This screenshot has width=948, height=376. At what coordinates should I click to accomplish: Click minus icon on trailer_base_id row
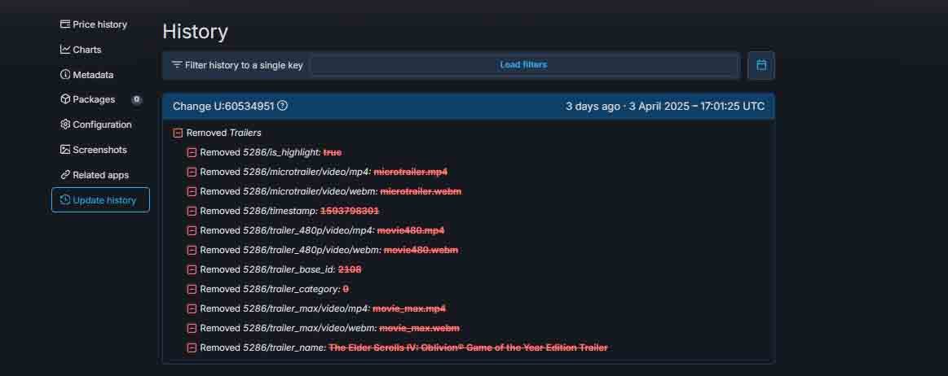(192, 269)
